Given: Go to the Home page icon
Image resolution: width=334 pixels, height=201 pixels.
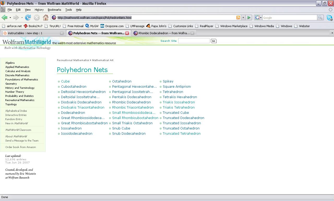Looking at the screenshot, I should (46, 17).
